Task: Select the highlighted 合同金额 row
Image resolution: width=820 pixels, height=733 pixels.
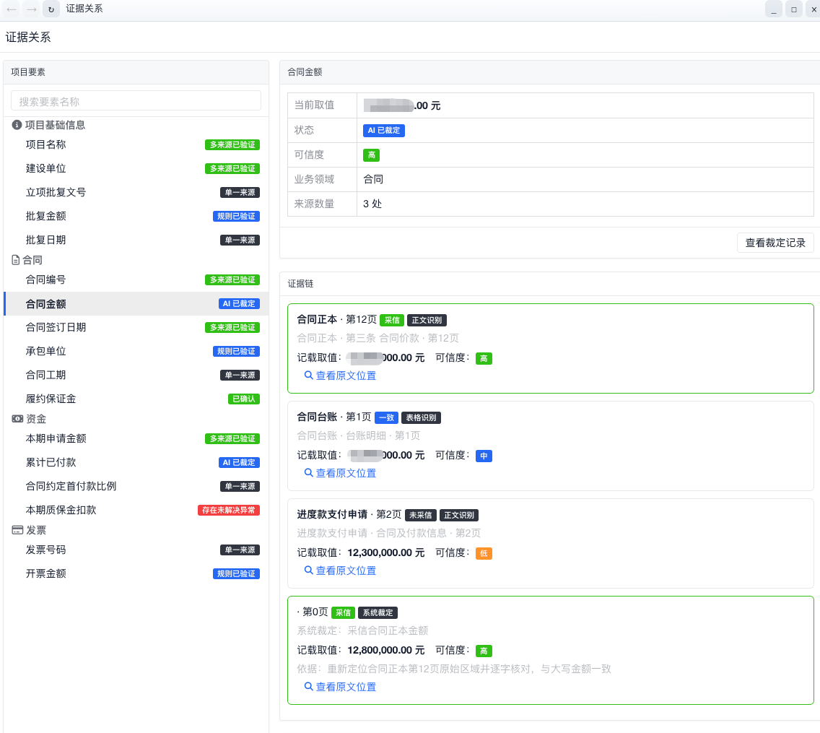Action: [136, 303]
